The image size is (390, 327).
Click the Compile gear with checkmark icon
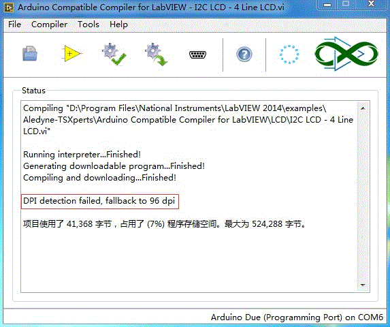point(114,54)
